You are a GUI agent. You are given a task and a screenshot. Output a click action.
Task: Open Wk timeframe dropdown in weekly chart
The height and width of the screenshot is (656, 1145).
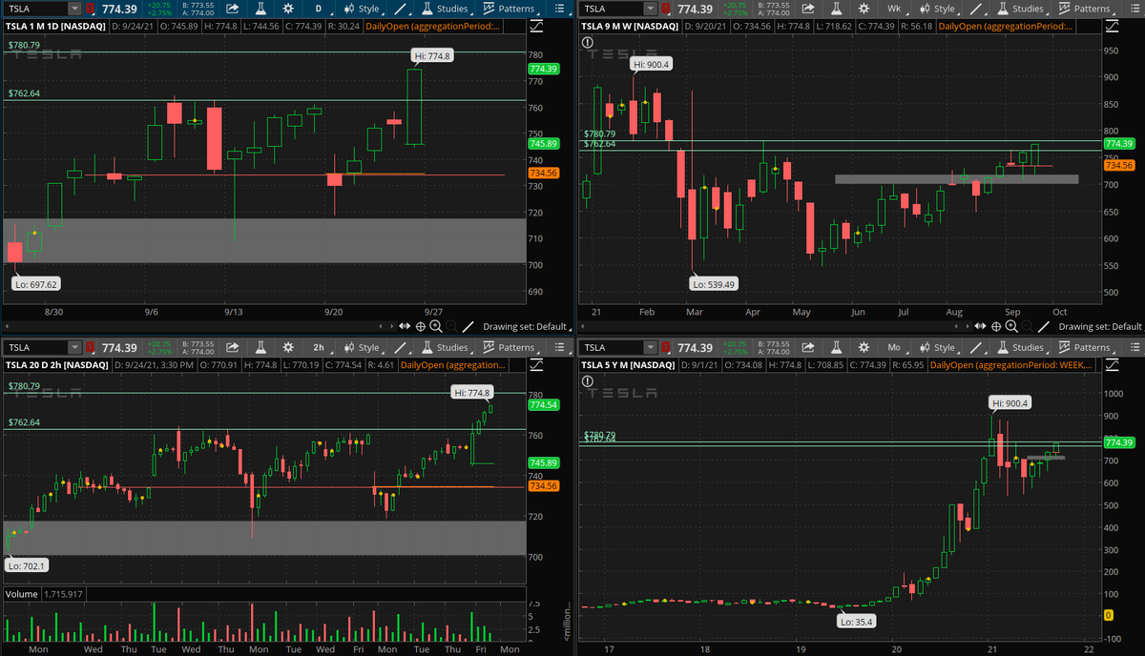pyautogui.click(x=894, y=8)
